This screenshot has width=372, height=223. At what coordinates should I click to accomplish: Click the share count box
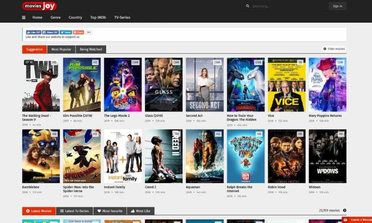pyautogui.click(x=89, y=33)
